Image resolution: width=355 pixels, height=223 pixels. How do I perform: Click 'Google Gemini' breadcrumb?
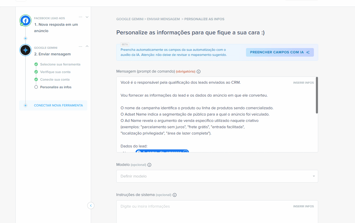[x=130, y=19]
